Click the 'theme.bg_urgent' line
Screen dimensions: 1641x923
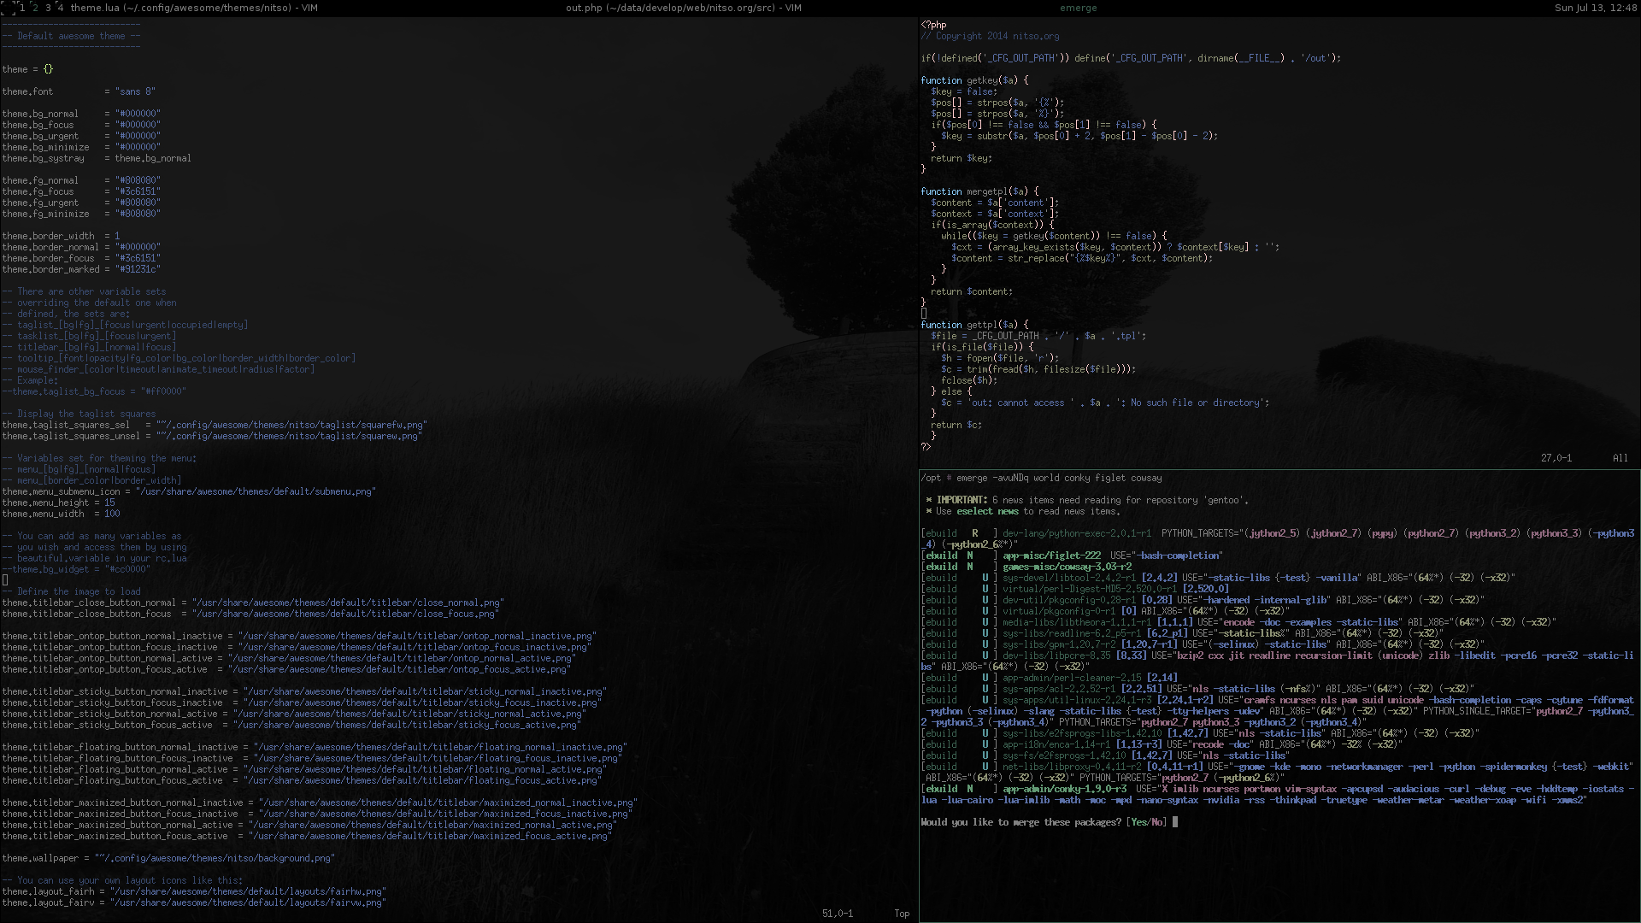[x=81, y=136]
